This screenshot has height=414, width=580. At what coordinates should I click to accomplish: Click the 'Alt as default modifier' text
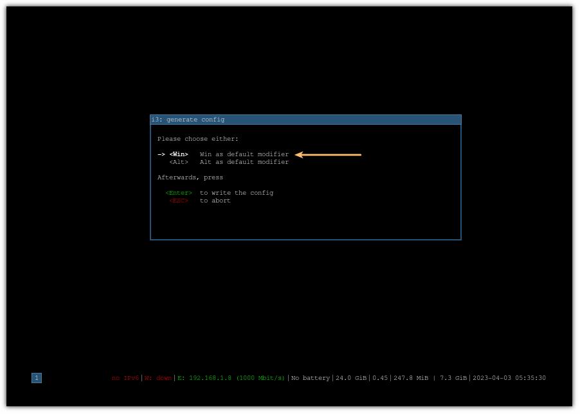point(244,162)
